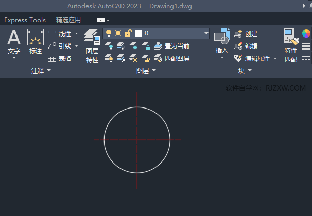
Task: Open 图层特性 layer properties manager
Action: 92,46
